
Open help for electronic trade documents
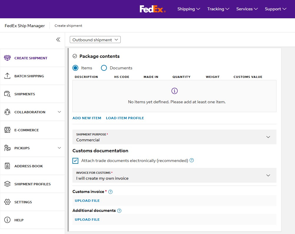(x=192, y=160)
